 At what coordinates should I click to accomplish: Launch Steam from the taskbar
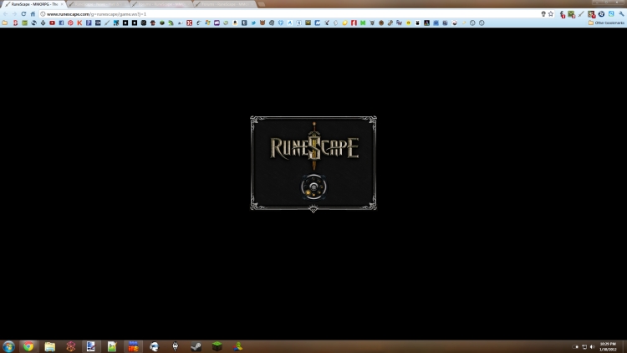click(196, 346)
